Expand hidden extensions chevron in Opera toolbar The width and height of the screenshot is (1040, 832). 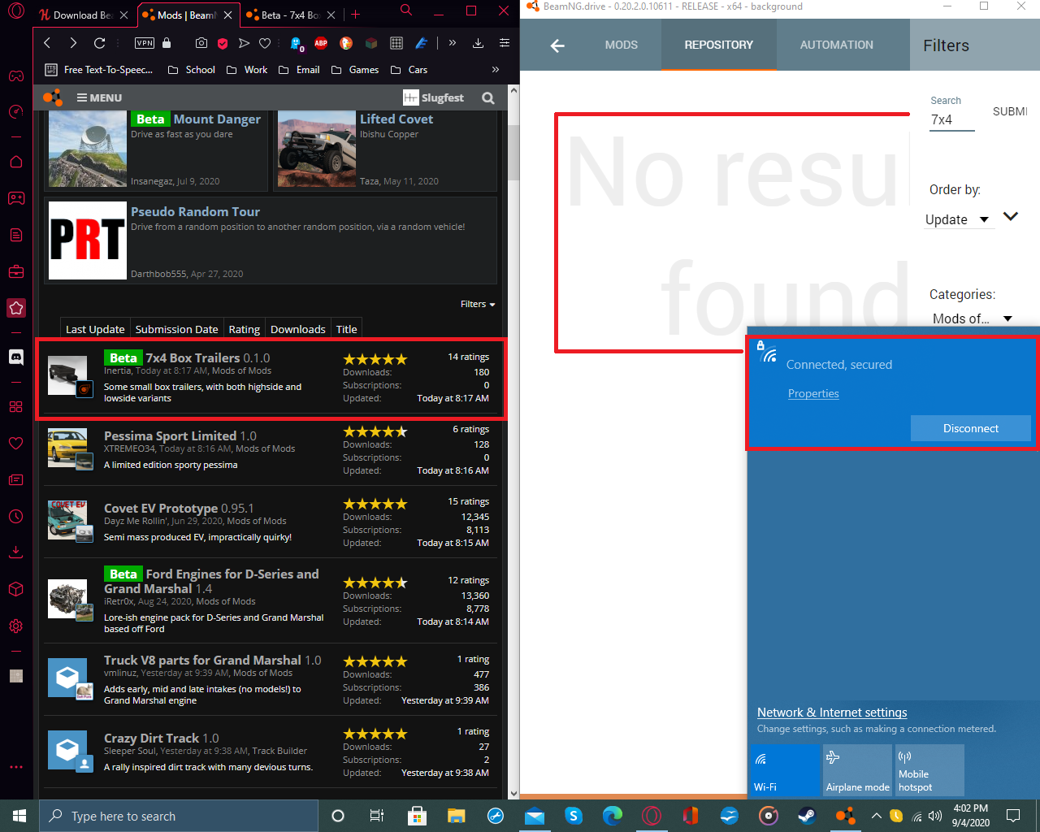click(x=453, y=43)
